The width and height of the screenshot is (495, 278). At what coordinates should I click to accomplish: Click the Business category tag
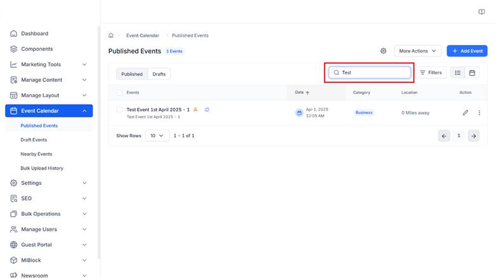pyautogui.click(x=364, y=112)
